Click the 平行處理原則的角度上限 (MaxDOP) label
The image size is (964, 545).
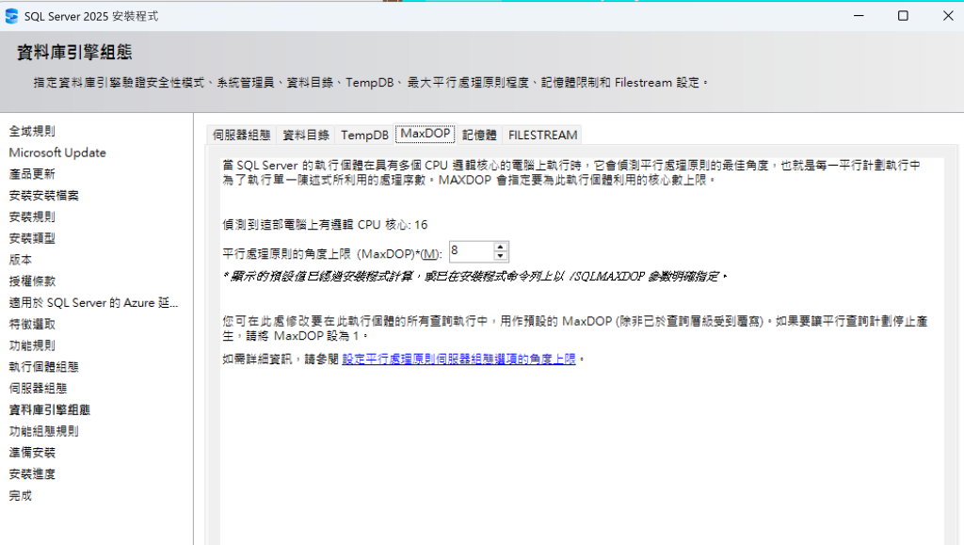click(332, 254)
